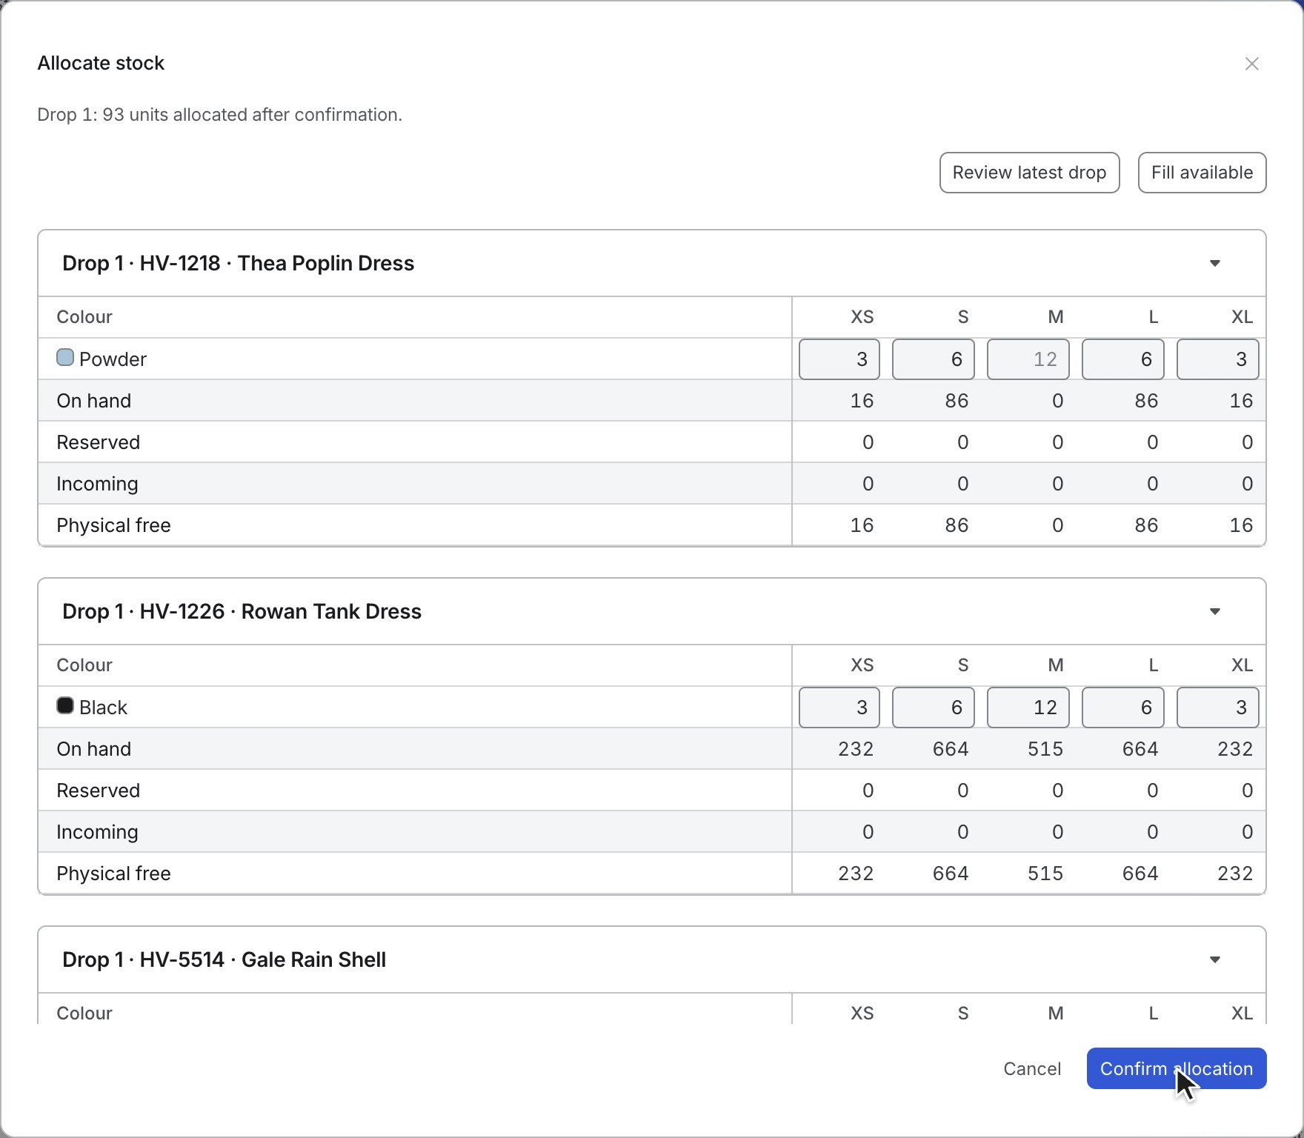The image size is (1304, 1138).
Task: Click Confirm allocation button
Action: point(1177,1068)
